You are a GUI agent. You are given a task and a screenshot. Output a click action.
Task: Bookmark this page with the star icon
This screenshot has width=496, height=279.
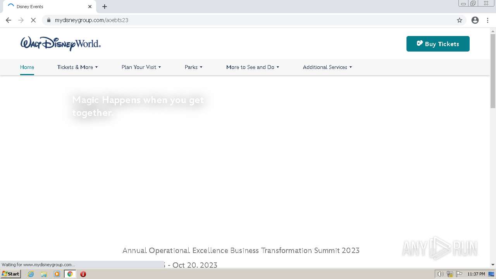click(460, 20)
